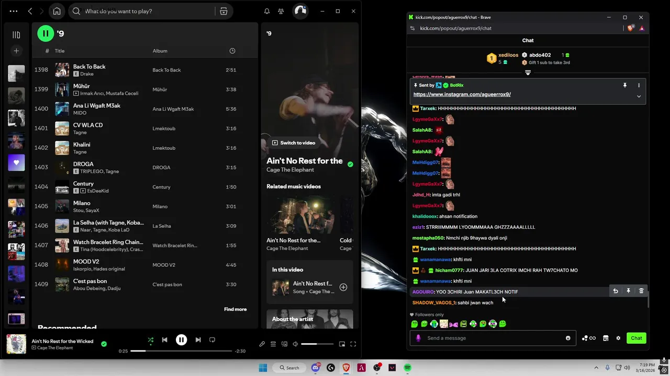Toggle repeat mode
Image resolution: width=670 pixels, height=376 pixels.
[212, 339]
